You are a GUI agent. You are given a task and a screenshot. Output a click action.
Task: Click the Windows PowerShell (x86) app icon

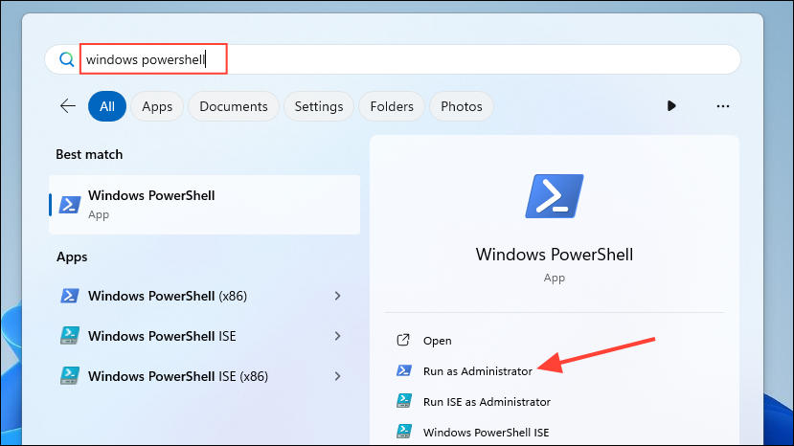[x=69, y=296]
